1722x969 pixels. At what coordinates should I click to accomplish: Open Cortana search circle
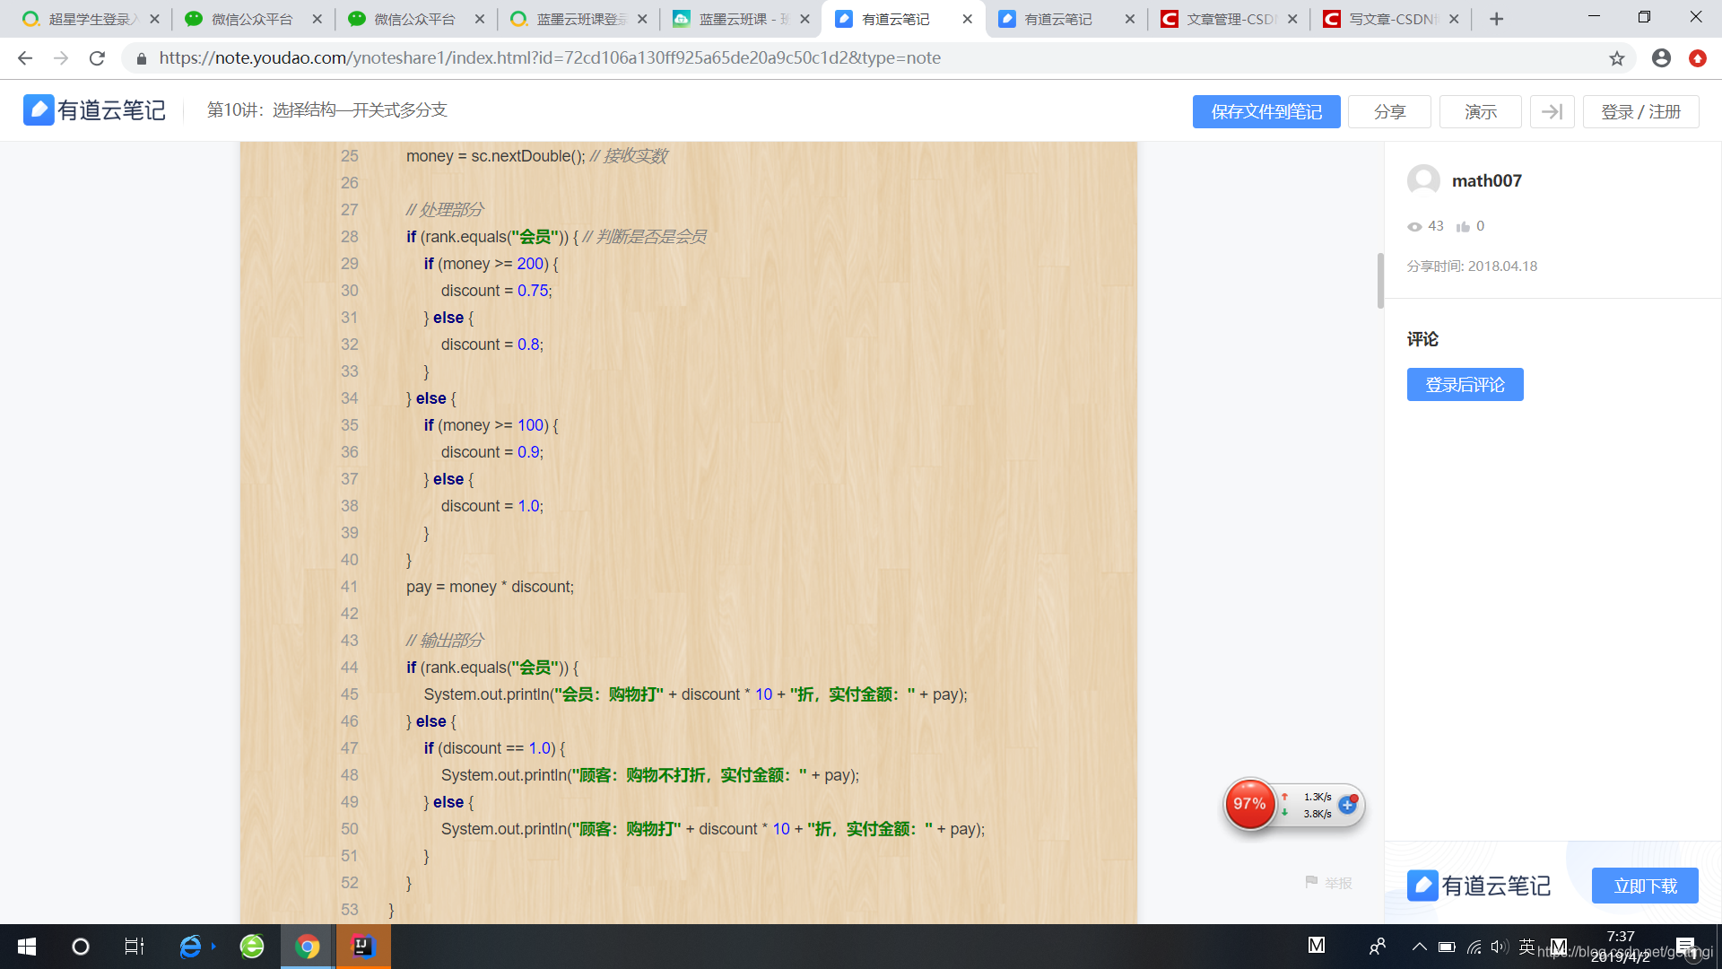pyautogui.click(x=81, y=947)
